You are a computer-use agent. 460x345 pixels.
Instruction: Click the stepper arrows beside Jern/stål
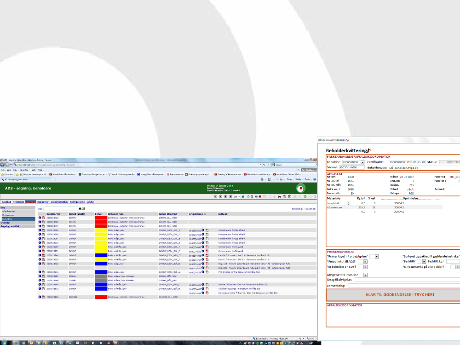tap(349, 203)
